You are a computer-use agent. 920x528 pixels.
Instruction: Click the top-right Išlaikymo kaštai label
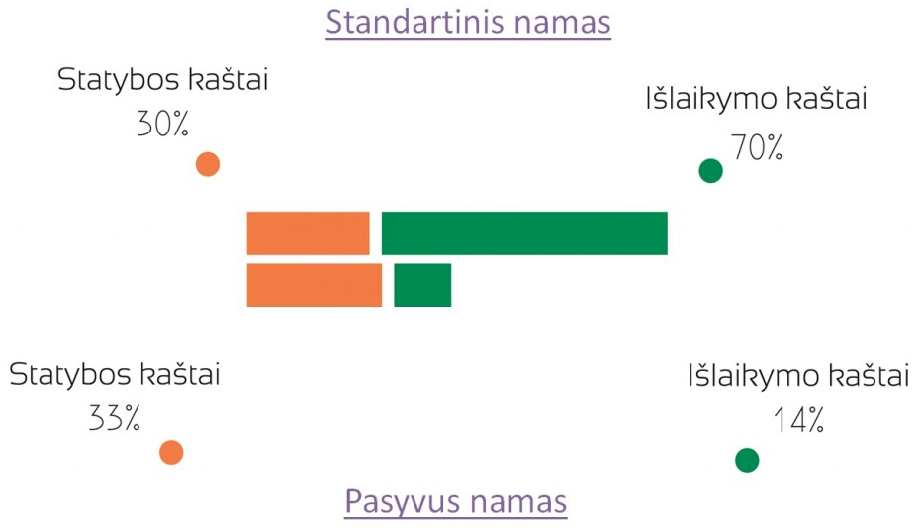757,99
